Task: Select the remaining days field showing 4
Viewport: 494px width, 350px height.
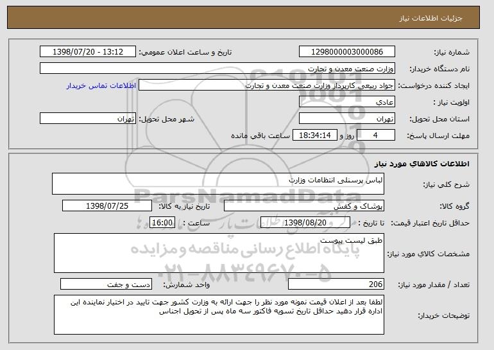Action: click(375, 136)
